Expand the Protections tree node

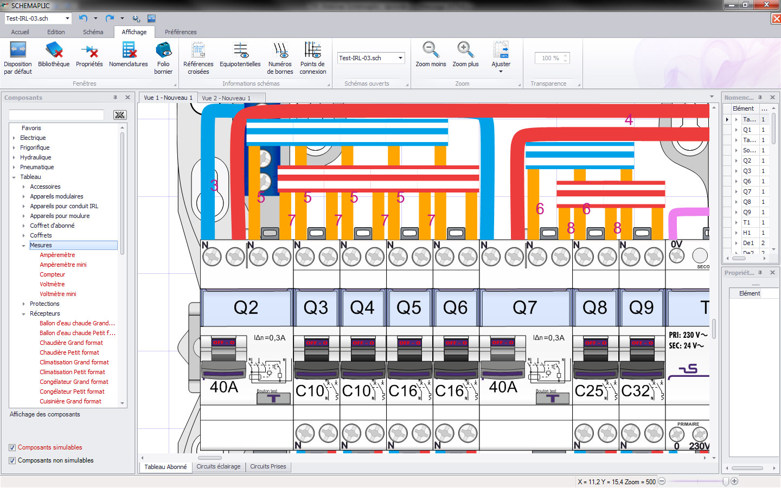(x=24, y=304)
